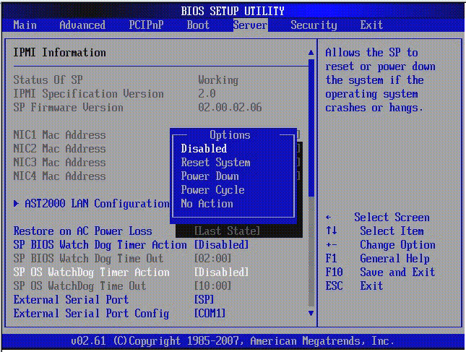This screenshot has height=352, width=466.
Task: Open the Security tab
Action: [314, 25]
